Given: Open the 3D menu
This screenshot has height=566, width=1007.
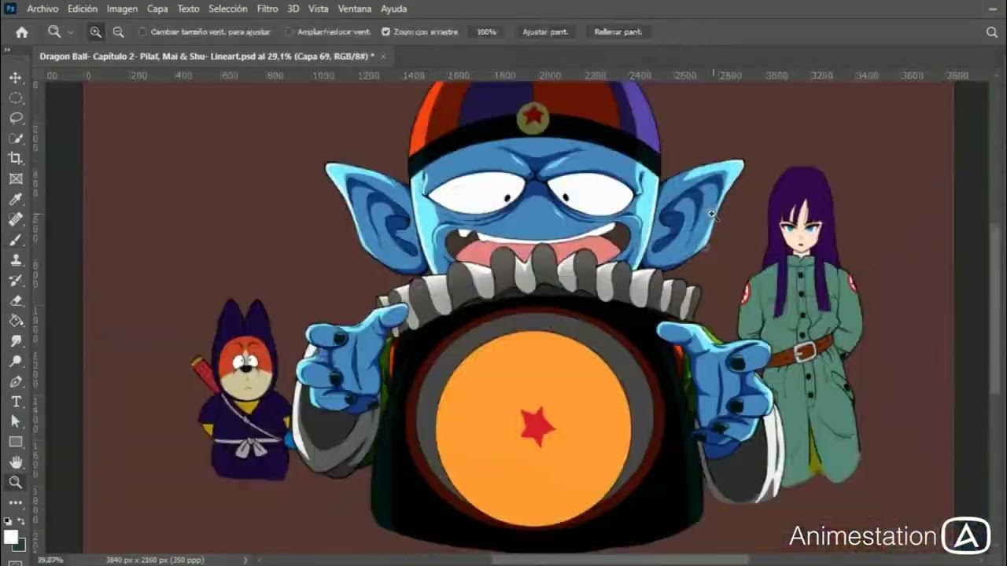Looking at the screenshot, I should point(293,9).
